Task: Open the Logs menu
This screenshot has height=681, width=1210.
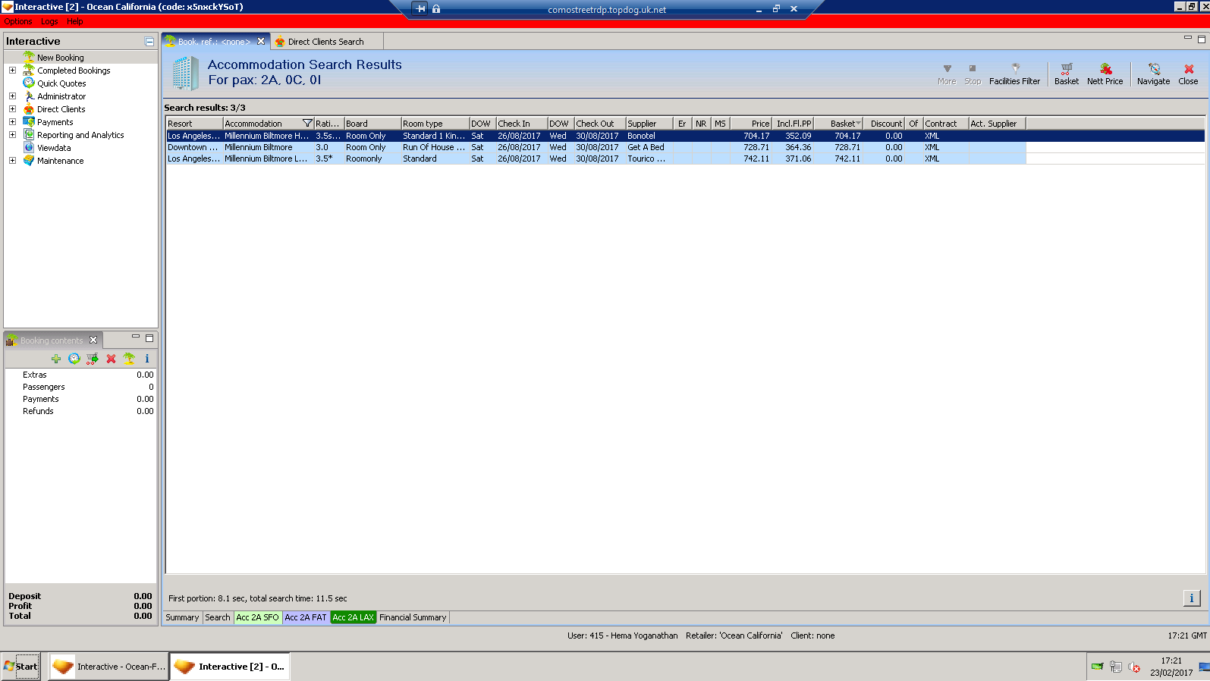Action: pyautogui.click(x=49, y=21)
